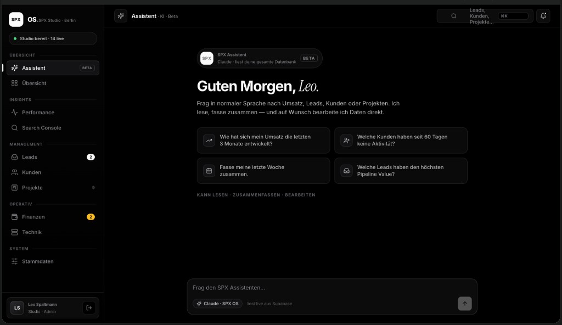Navigate to Kunden in the sidebar

(53, 172)
